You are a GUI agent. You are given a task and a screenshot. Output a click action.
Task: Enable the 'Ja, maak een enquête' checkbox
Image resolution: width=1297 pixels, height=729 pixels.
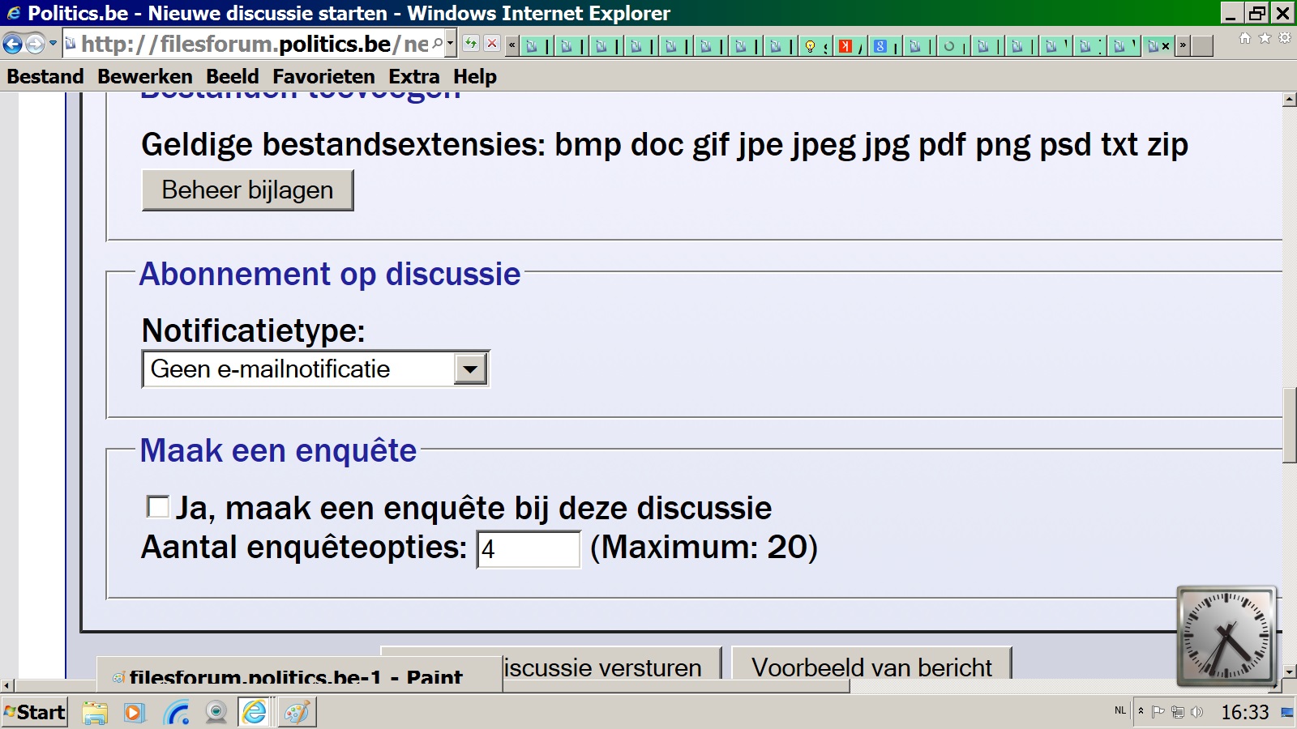pyautogui.click(x=157, y=507)
